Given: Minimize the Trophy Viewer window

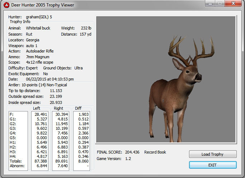Looking at the screenshot, I should point(210,4).
